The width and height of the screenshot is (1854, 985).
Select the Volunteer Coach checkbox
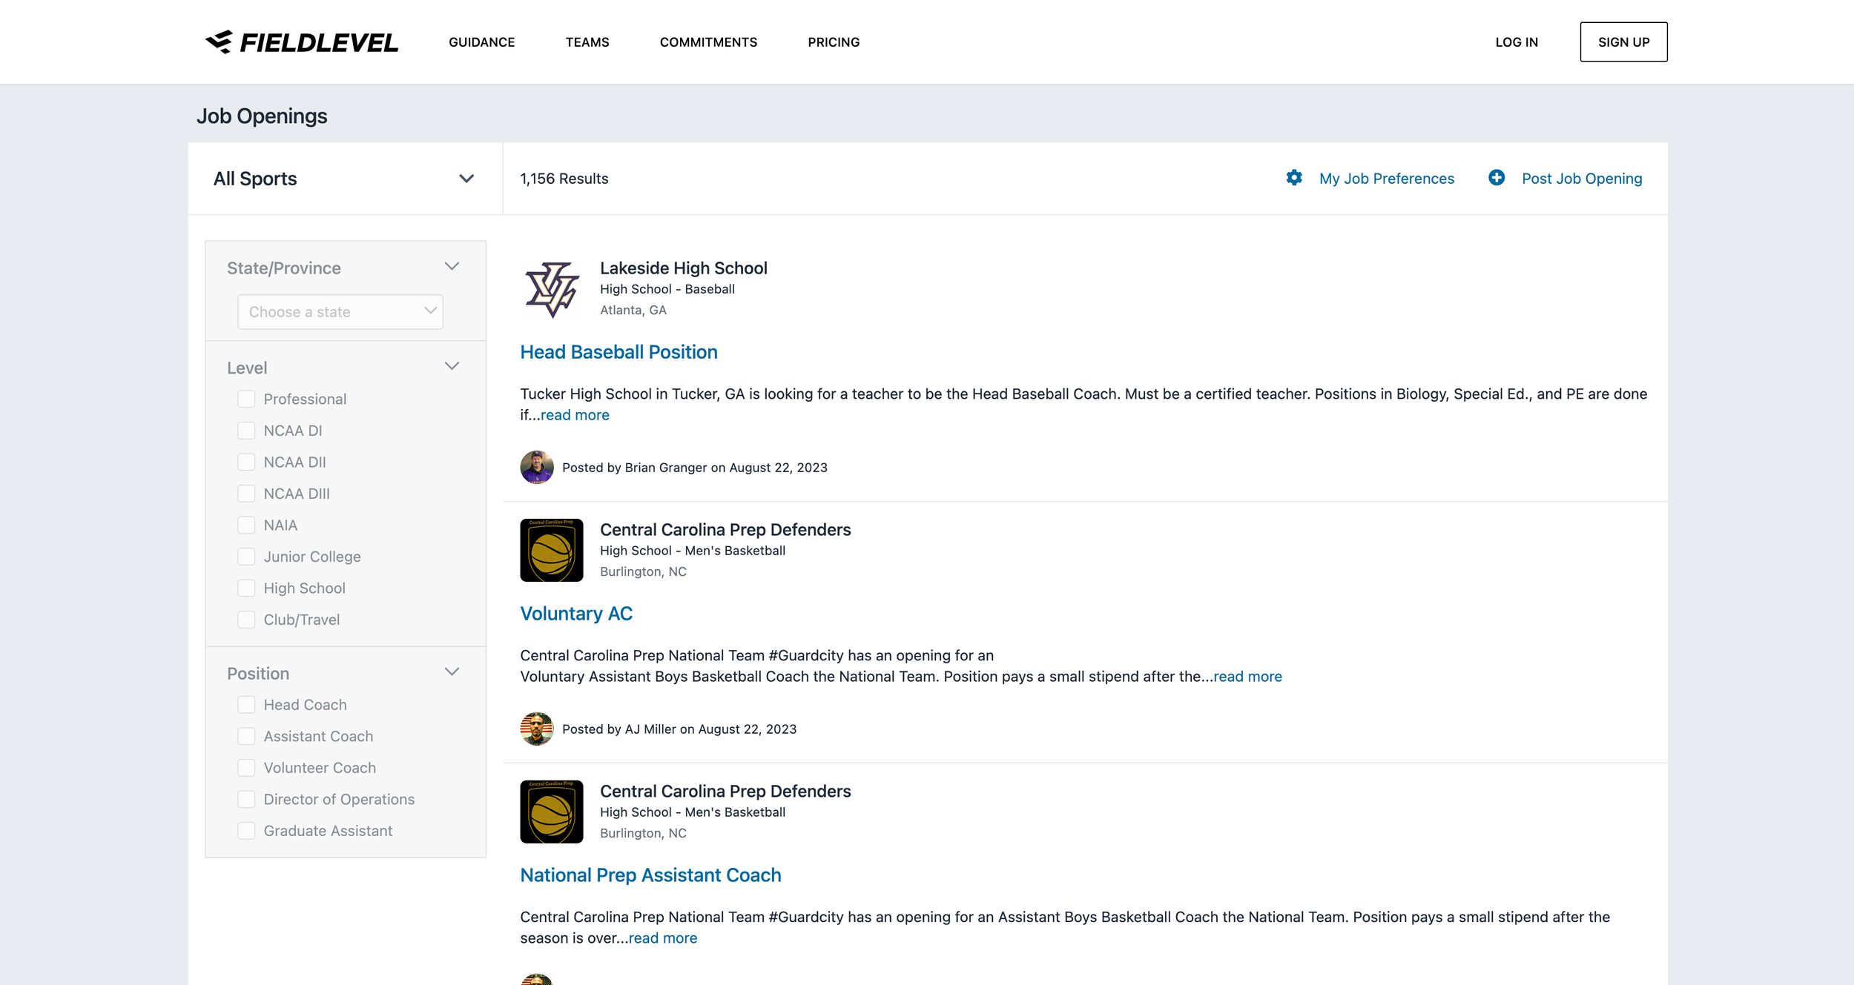click(x=246, y=768)
